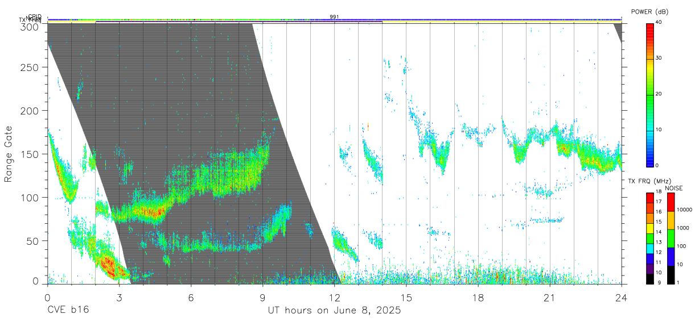
Task: Click the x-axis tick label 18
Action: point(478,297)
